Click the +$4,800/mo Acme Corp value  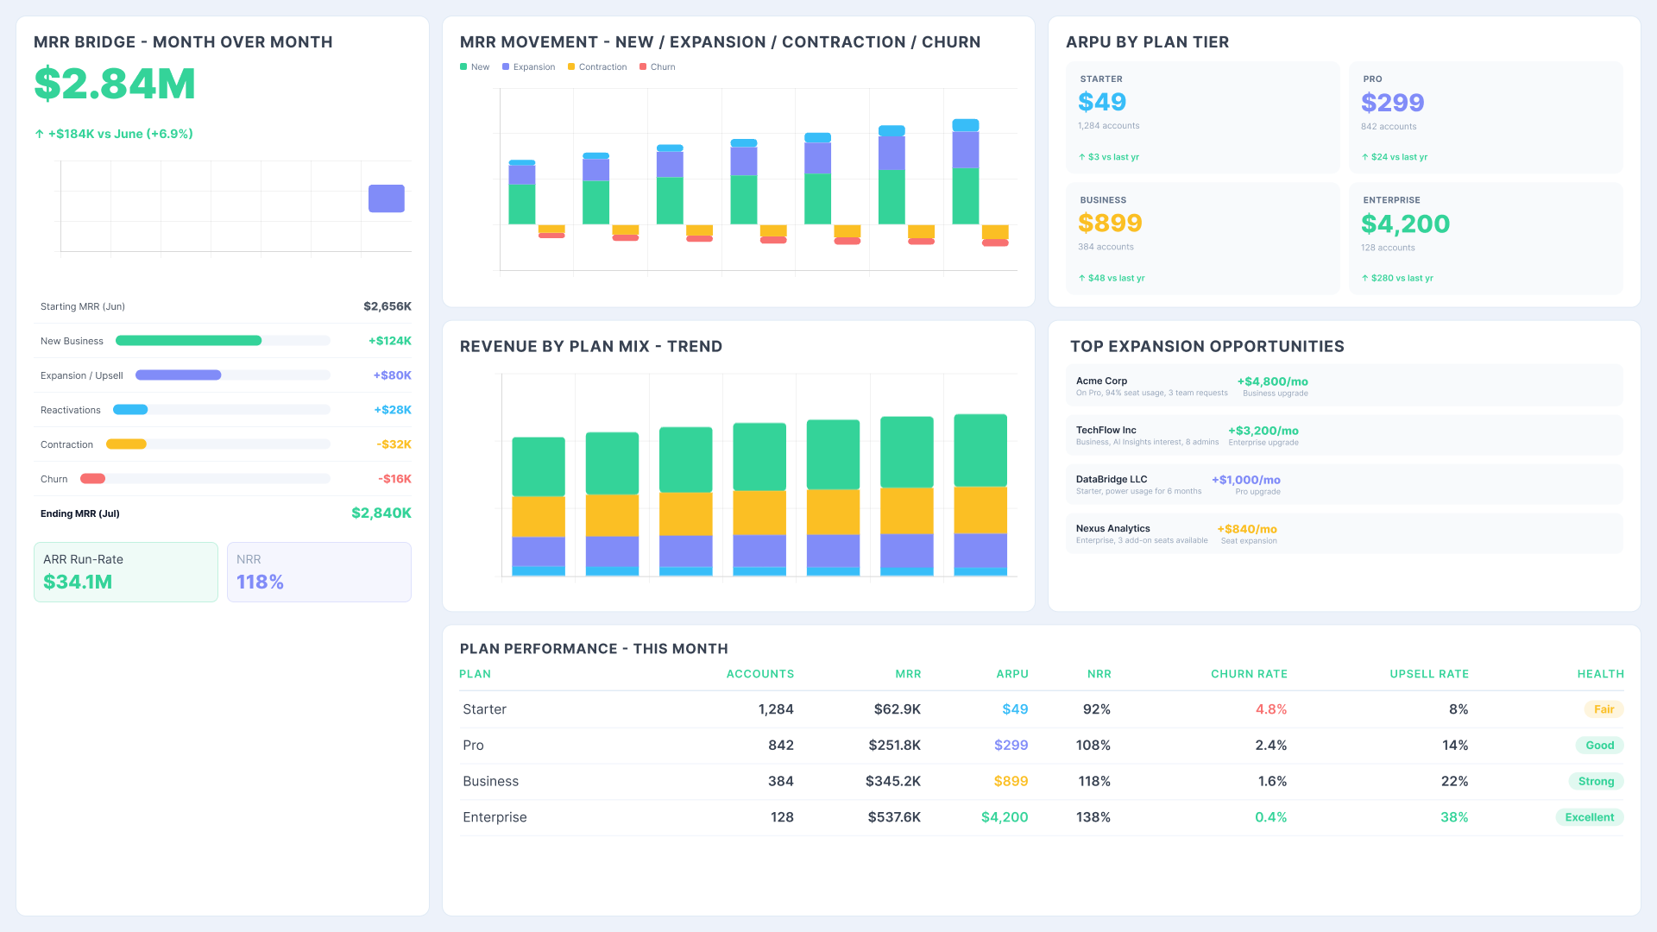tap(1272, 381)
